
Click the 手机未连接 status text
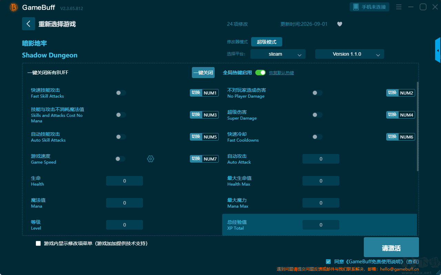click(x=374, y=7)
